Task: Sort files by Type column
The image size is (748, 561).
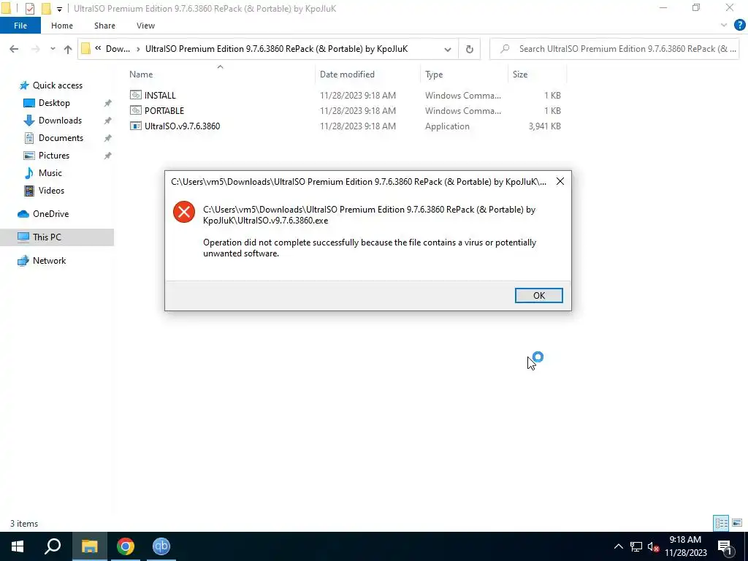Action: [x=434, y=75]
